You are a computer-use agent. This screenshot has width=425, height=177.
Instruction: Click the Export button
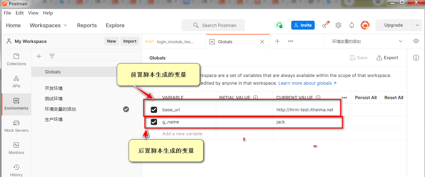pyautogui.click(x=387, y=58)
